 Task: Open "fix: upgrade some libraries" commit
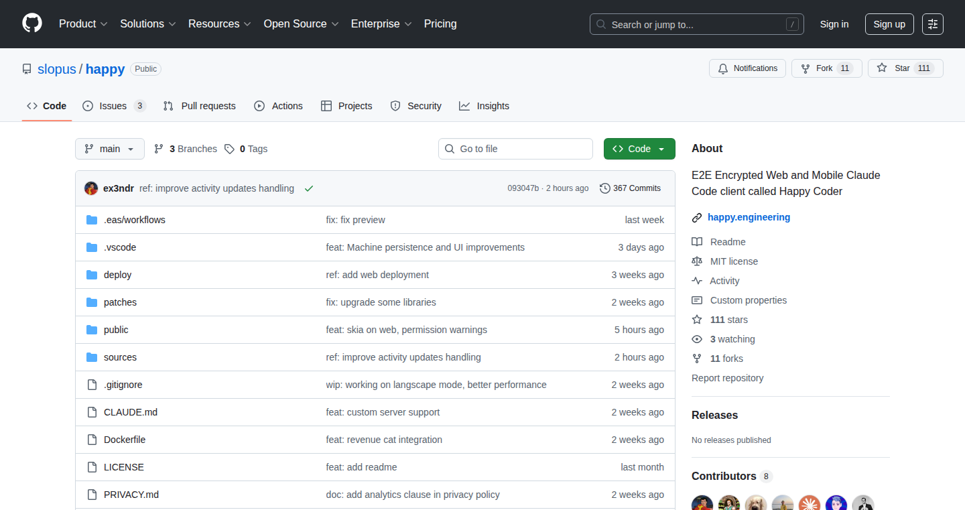tap(381, 302)
